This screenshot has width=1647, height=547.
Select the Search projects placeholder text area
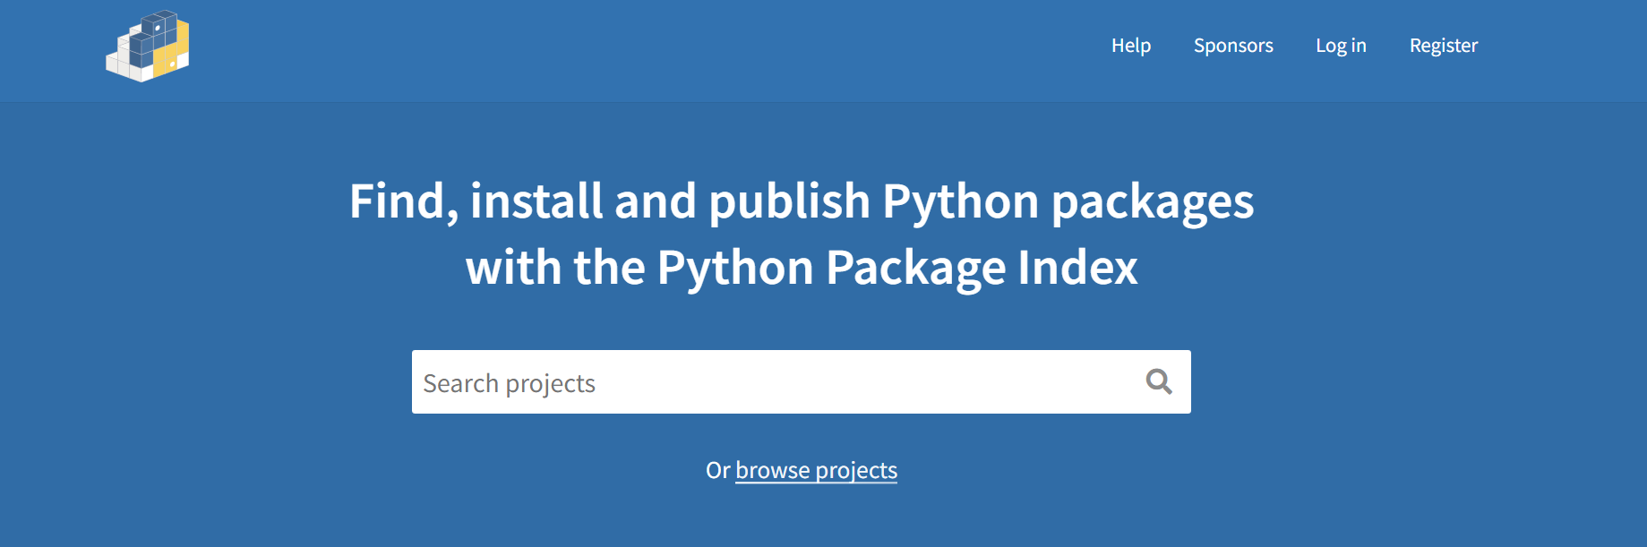(x=509, y=381)
